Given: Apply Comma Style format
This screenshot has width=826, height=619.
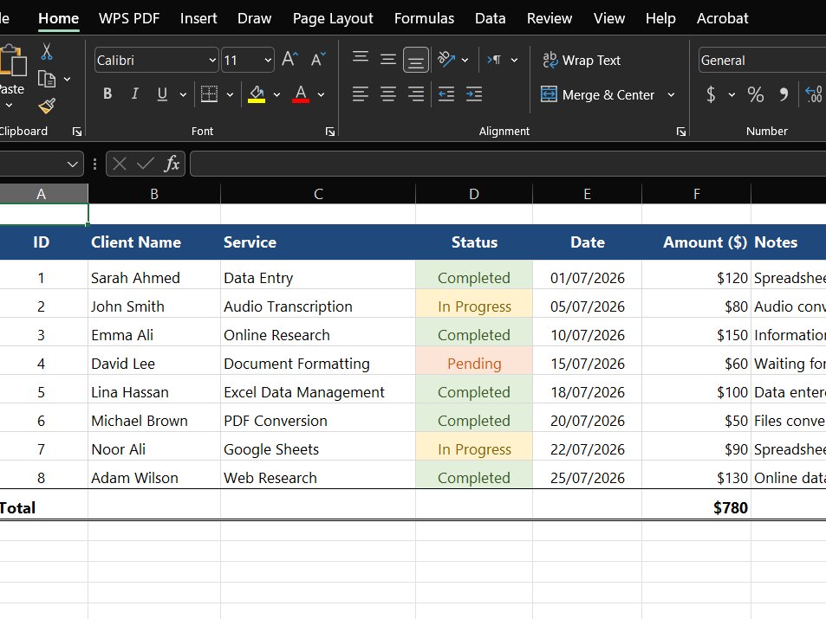Looking at the screenshot, I should [784, 94].
